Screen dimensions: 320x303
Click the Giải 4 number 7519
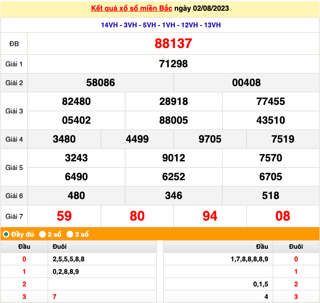tap(283, 139)
